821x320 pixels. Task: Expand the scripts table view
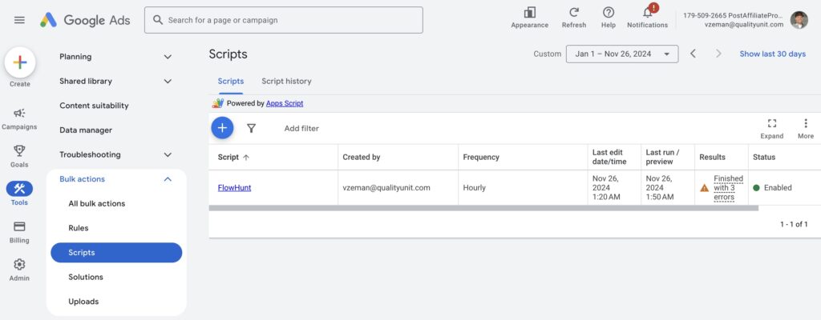(x=772, y=129)
